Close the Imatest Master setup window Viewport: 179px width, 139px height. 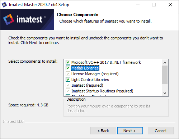170,5
